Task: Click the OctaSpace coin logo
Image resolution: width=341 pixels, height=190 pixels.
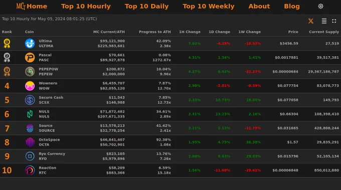Action: 30,142
